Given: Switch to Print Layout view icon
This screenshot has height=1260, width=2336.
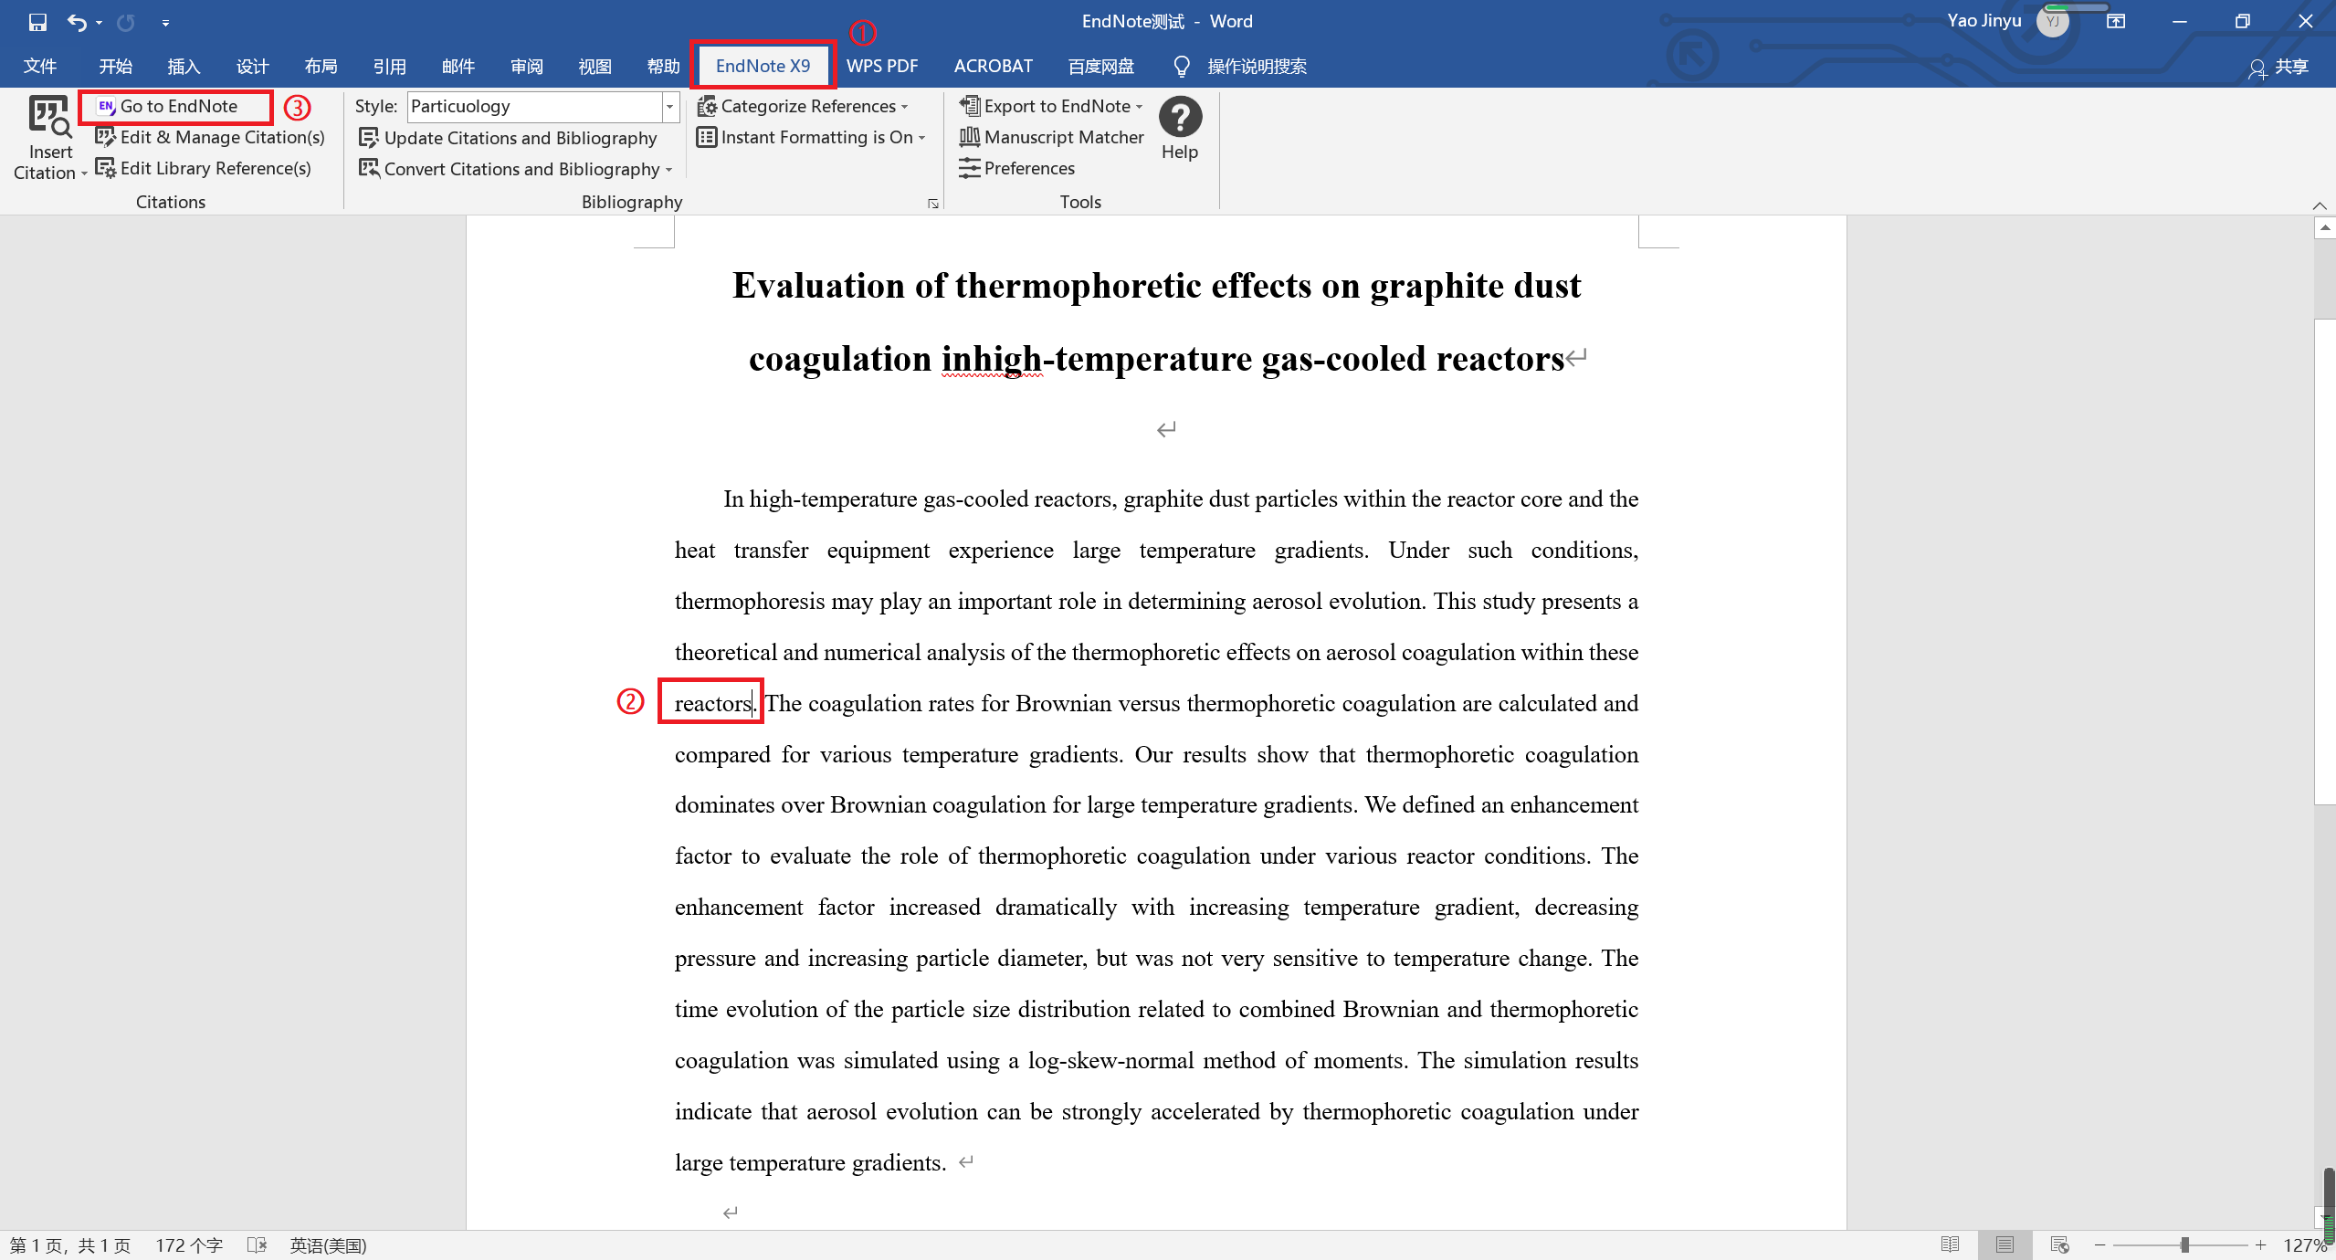Looking at the screenshot, I should click(2005, 1244).
